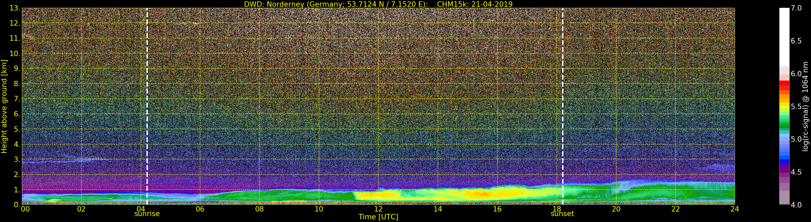Click the yellow aerosol layer near 12 UTC
The width and height of the screenshot is (811, 222).
(x=375, y=195)
